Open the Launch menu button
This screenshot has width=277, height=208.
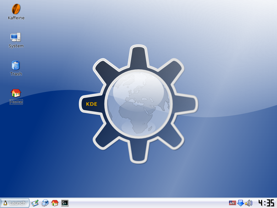pyautogui.click(x=15, y=203)
